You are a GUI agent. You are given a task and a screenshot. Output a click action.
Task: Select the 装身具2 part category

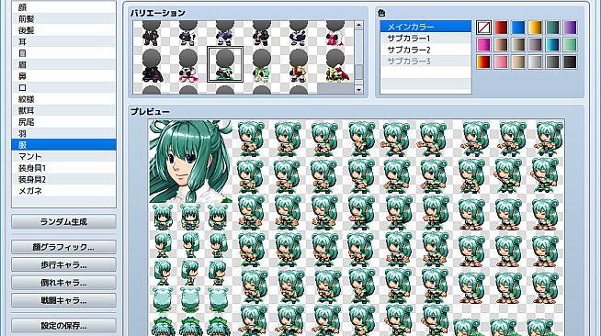coord(63,180)
